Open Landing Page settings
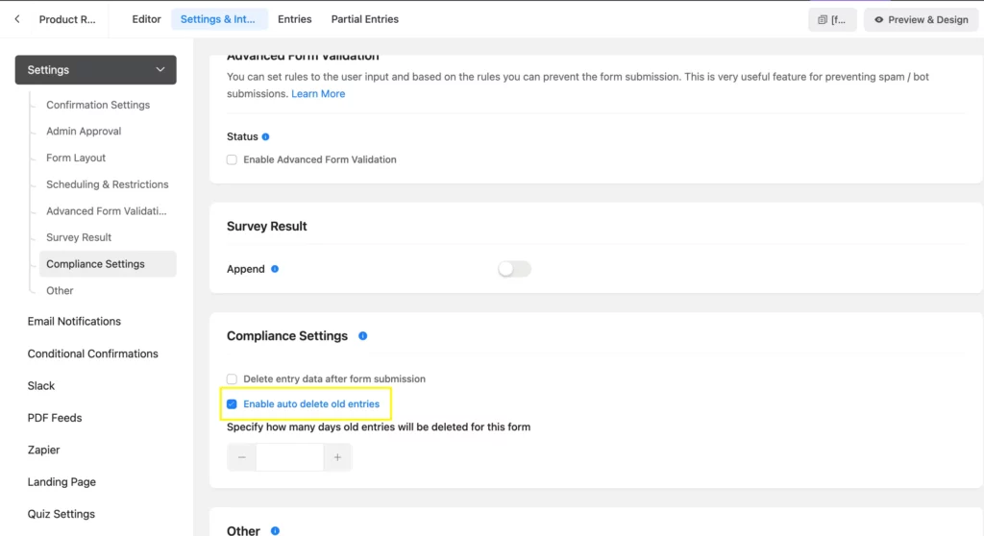 [x=61, y=482]
